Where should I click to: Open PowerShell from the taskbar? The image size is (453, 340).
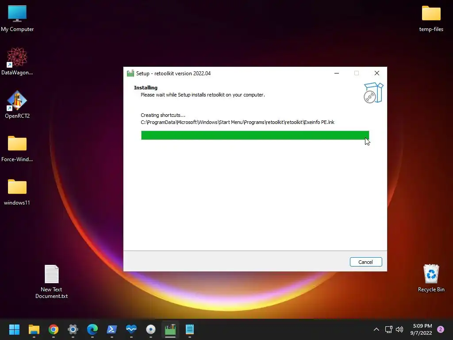click(x=112, y=329)
